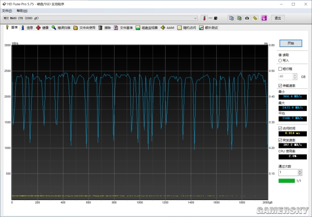Open the File (文件) menu

point(7,11)
